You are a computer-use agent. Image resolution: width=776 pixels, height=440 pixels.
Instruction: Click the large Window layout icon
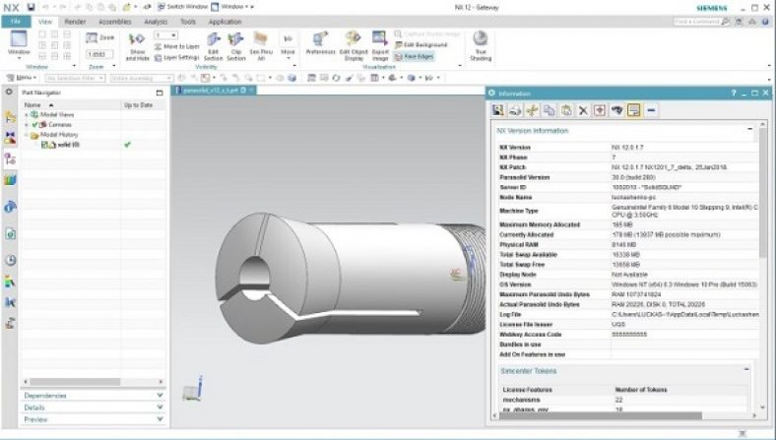point(19,38)
